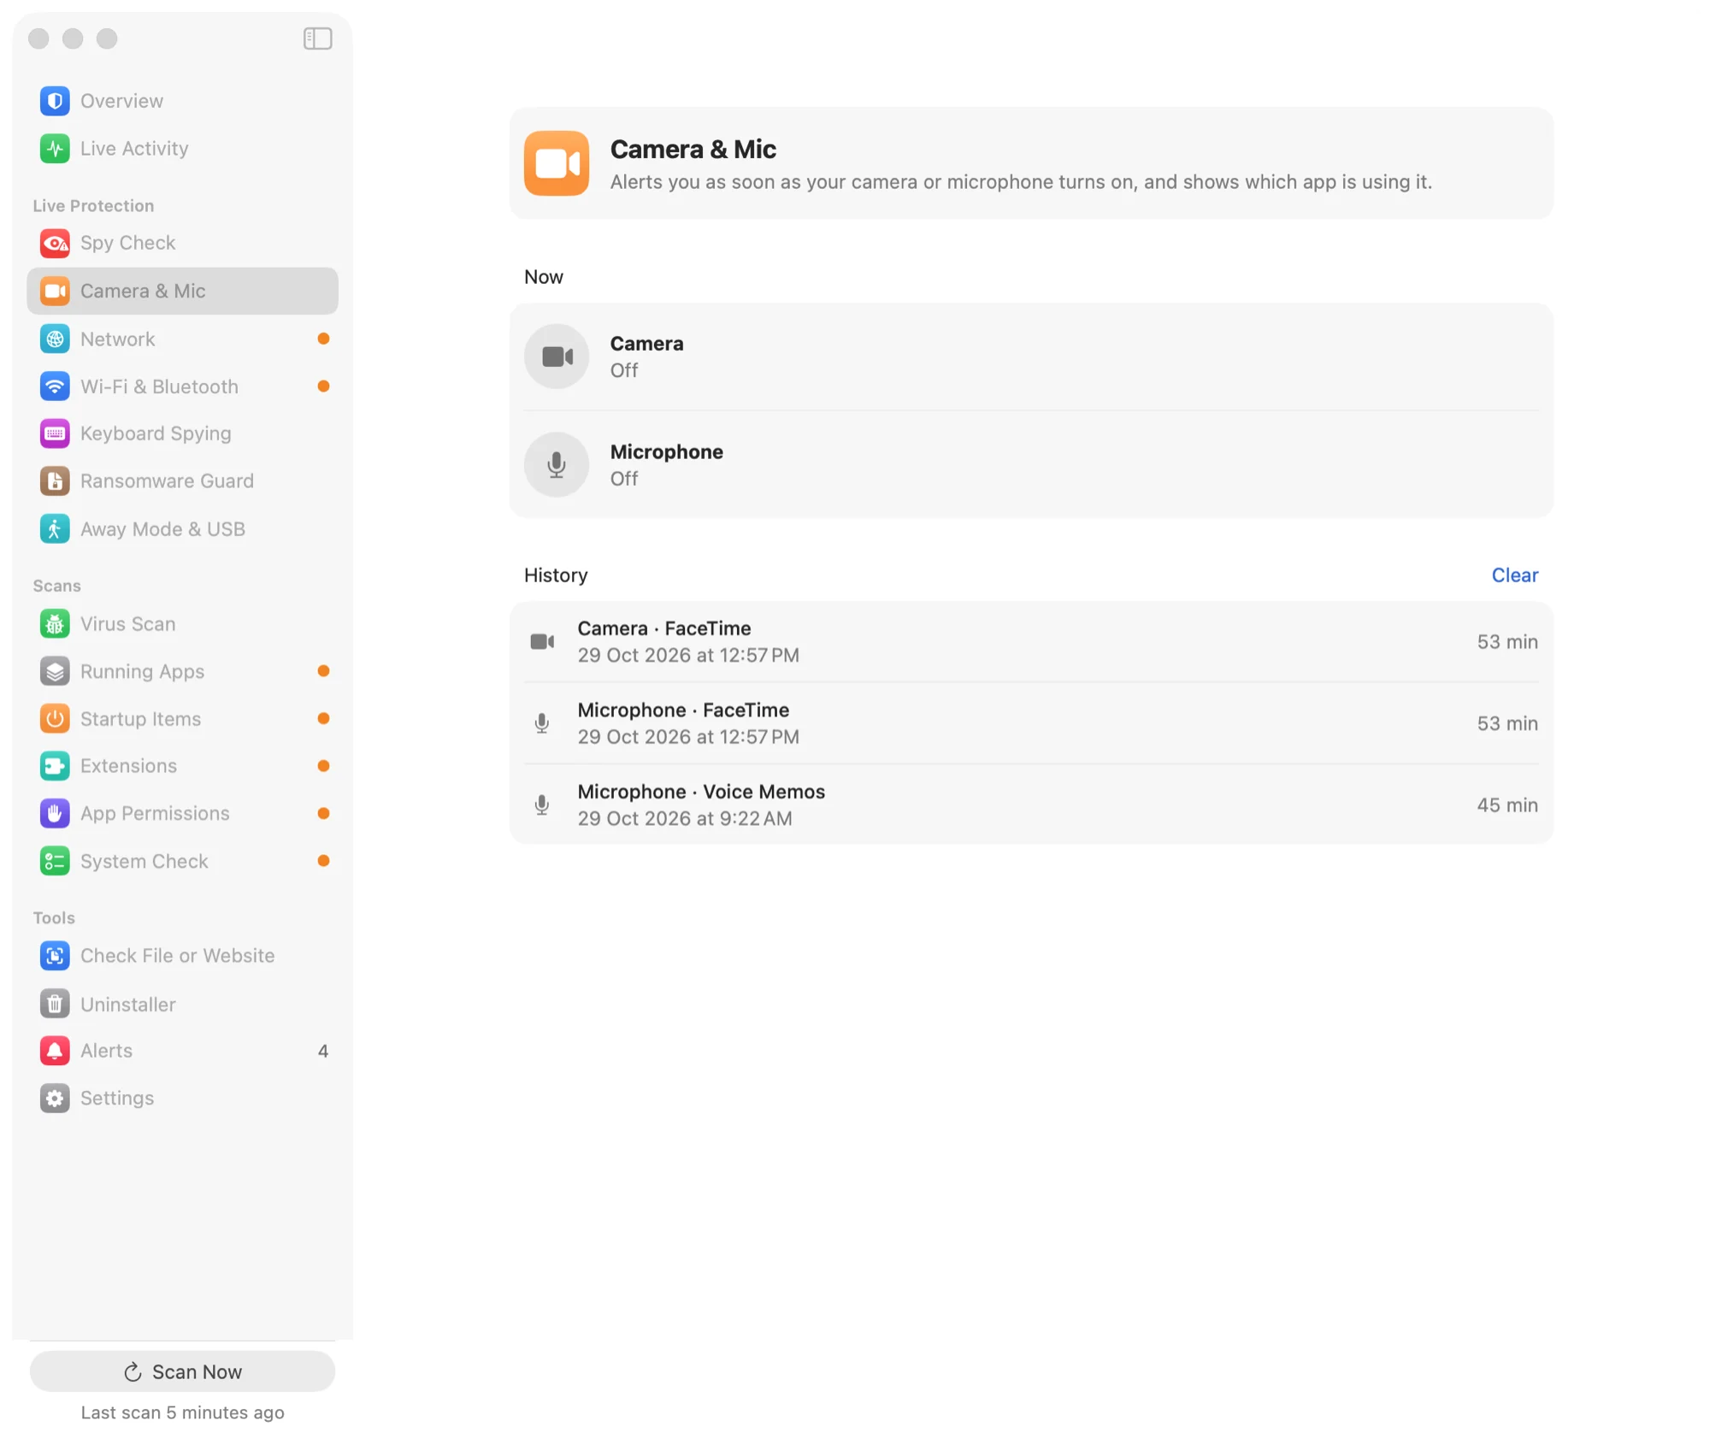Image resolution: width=1710 pixels, height=1450 pixels.
Task: Click the Camera status icon under Now
Action: (x=557, y=357)
